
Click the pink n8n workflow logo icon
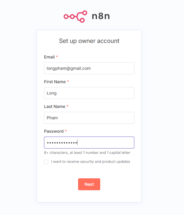(75, 16)
